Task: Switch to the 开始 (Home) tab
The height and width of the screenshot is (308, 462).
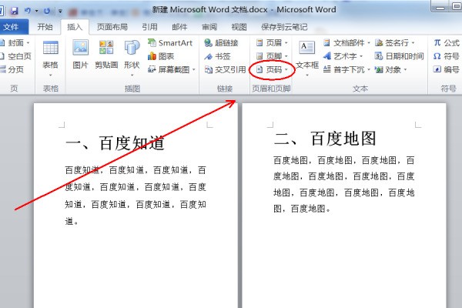Action: coord(45,27)
